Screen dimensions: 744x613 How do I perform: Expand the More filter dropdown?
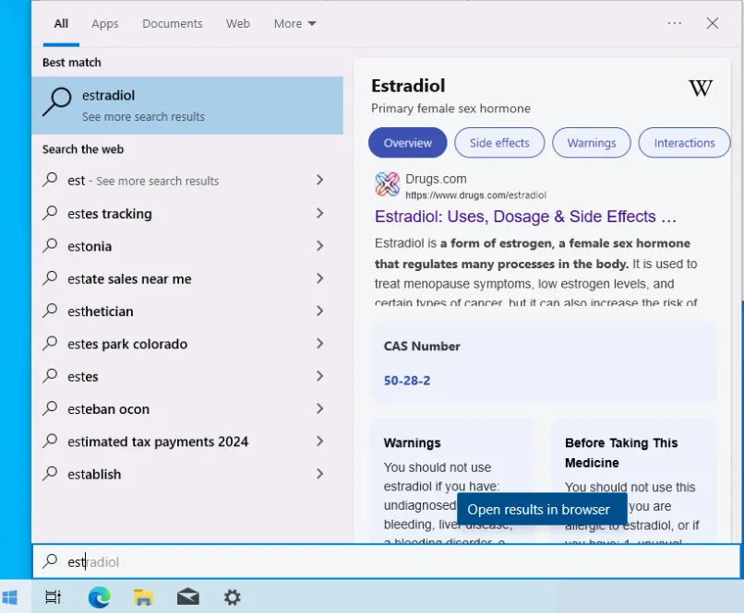point(294,24)
